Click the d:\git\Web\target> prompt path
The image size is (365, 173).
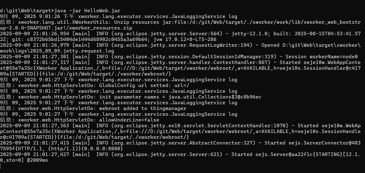(x=27, y=11)
